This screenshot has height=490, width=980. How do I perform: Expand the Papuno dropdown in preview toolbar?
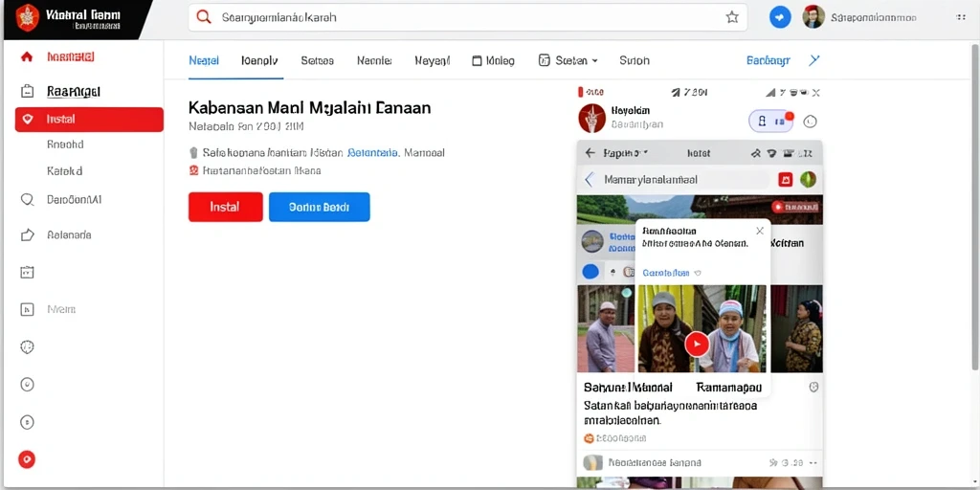[626, 152]
